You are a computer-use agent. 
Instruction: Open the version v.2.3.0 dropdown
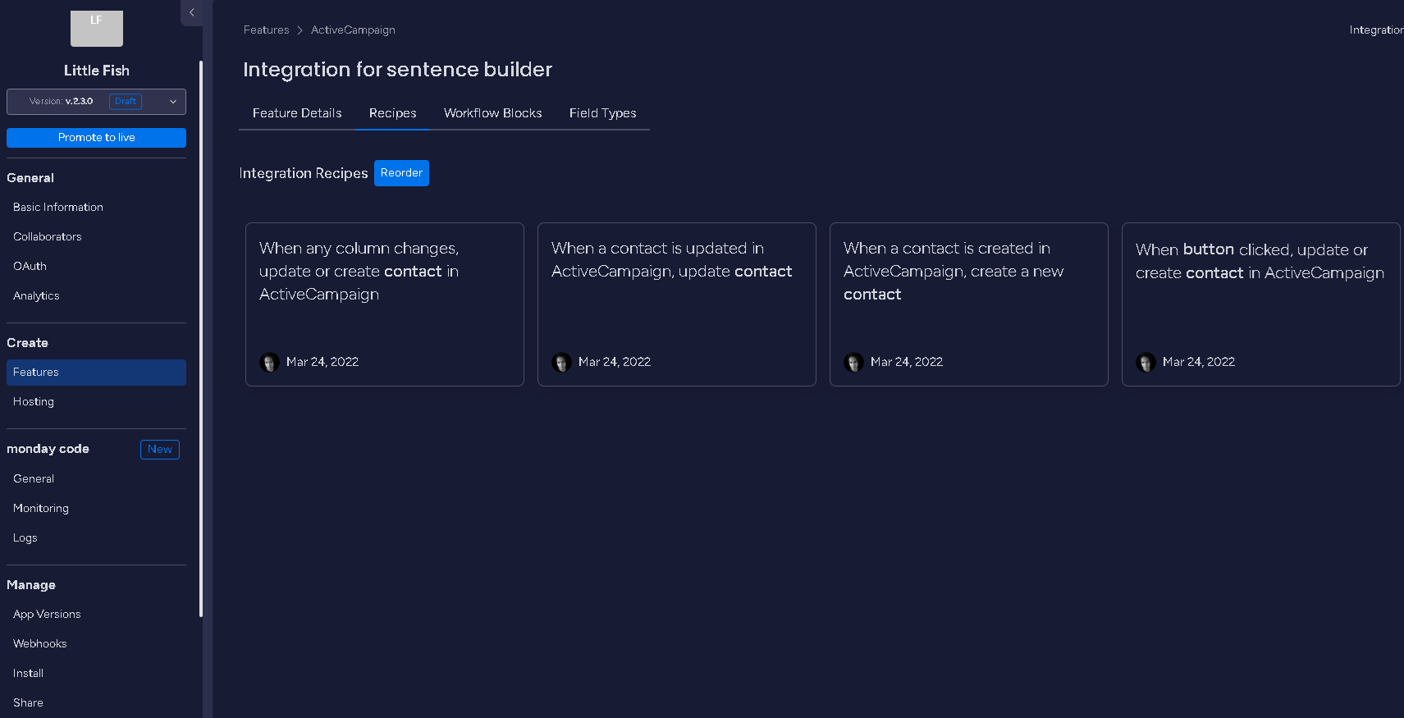click(96, 102)
